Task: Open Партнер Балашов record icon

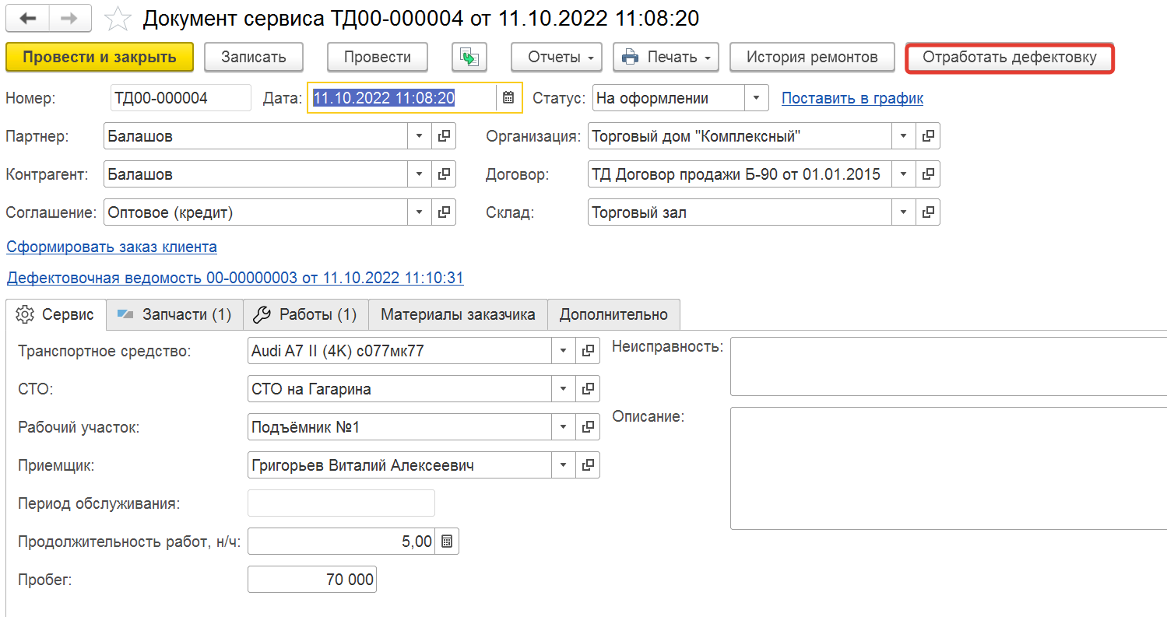Action: tap(444, 136)
